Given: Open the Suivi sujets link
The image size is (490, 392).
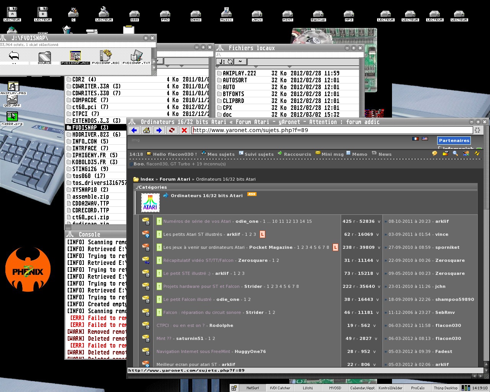Looking at the screenshot, I should point(259,154).
